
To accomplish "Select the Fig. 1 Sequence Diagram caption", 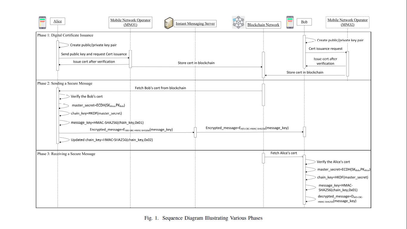I will (x=203, y=218).
